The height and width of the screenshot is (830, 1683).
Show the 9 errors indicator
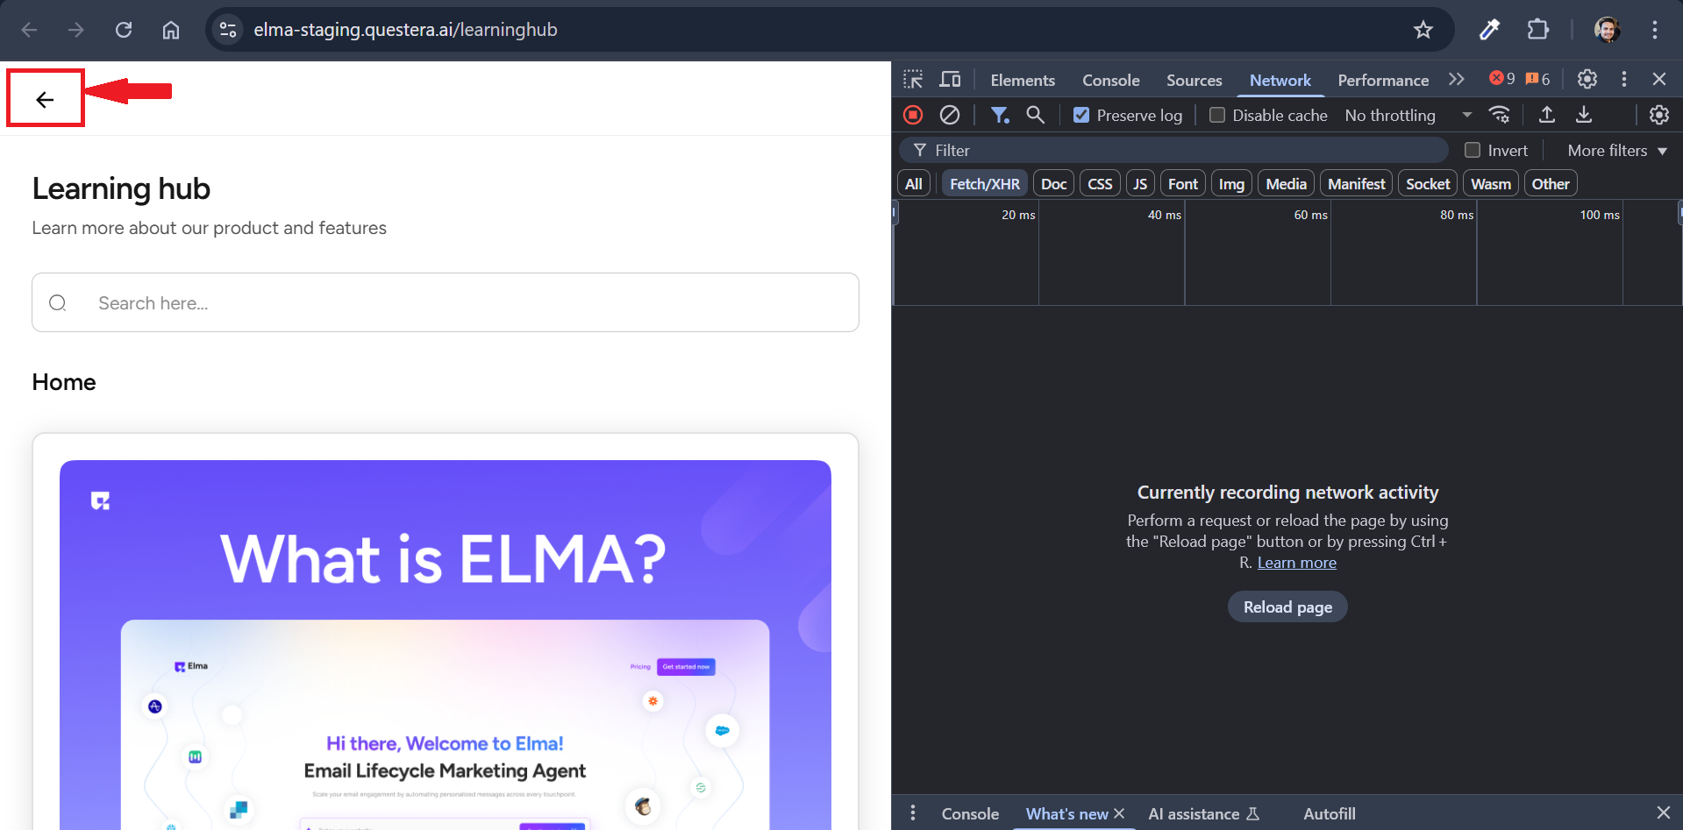pos(1502,79)
